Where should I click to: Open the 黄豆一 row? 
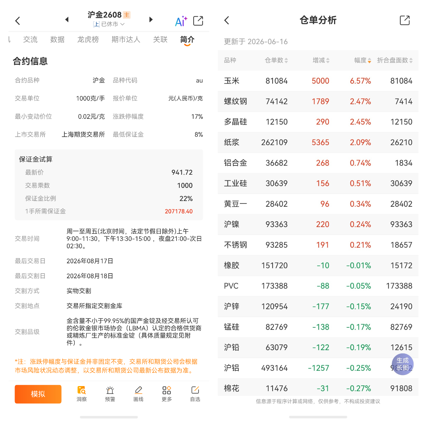pos(318,204)
